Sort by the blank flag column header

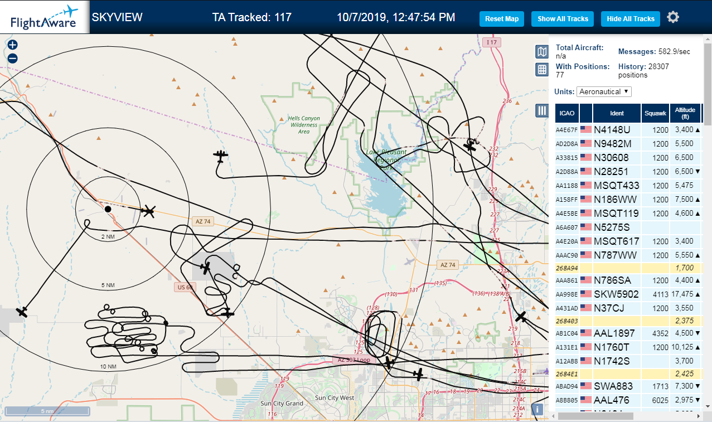point(586,113)
